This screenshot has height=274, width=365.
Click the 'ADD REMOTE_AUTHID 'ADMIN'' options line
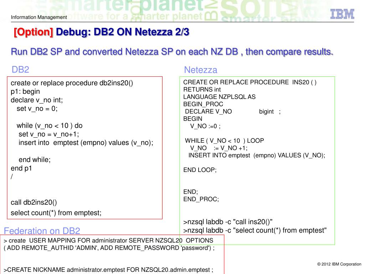point(109,248)
